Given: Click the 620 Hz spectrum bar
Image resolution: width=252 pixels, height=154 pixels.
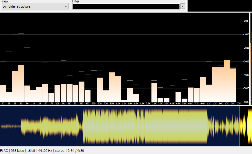Looking at the screenshot, I should click(x=100, y=89).
